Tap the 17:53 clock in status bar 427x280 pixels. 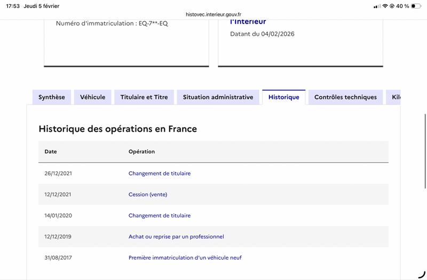tap(14, 6)
